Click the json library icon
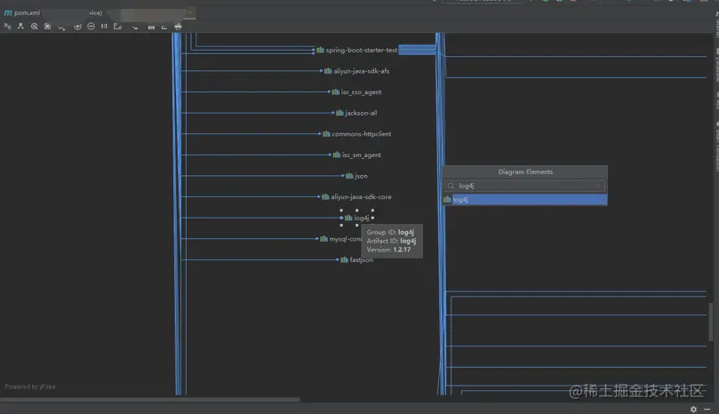Viewport: 719px width, 414px height. coord(349,176)
